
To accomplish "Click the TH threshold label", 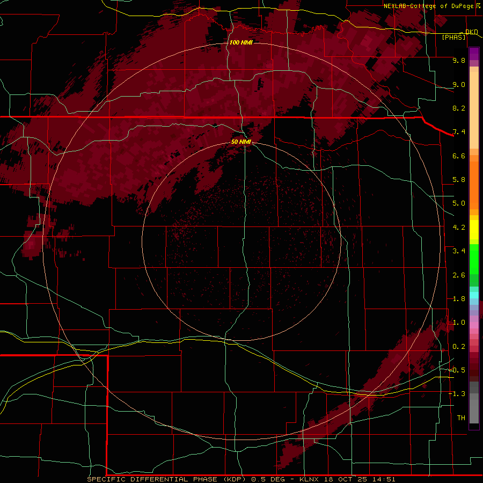I will pyautogui.click(x=461, y=418).
